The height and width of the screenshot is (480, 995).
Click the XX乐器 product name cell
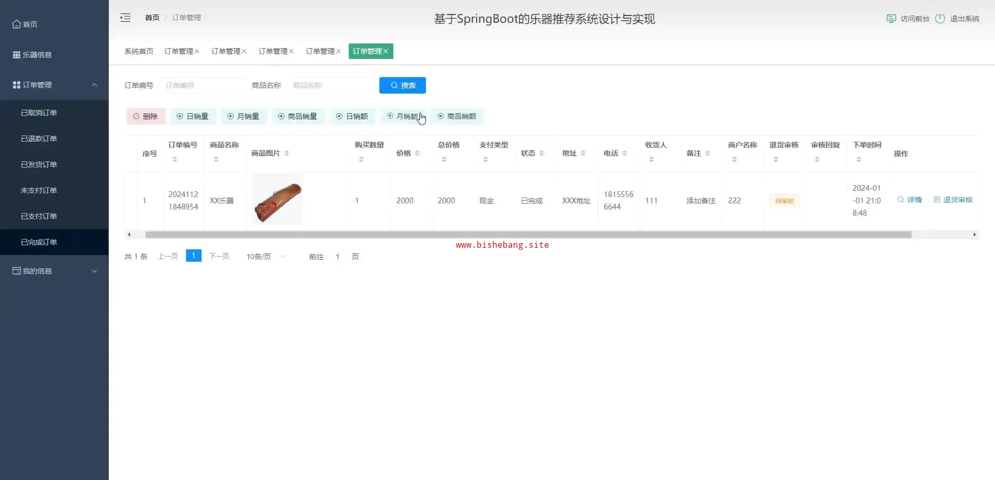coord(222,201)
